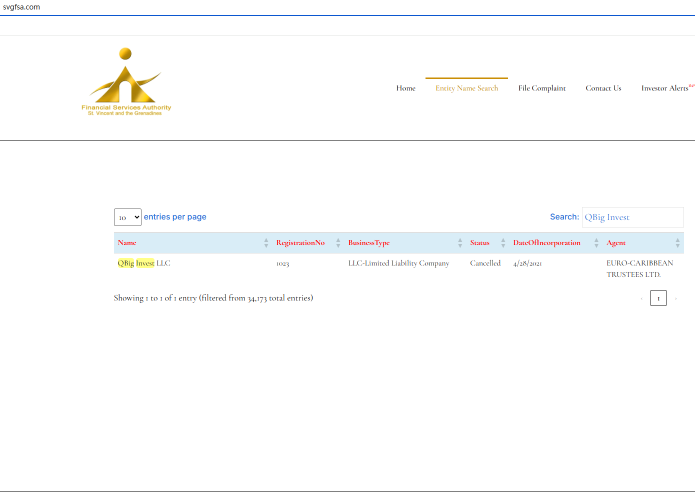Image resolution: width=695 pixels, height=492 pixels.
Task: Focus the Search input field
Action: [632, 217]
